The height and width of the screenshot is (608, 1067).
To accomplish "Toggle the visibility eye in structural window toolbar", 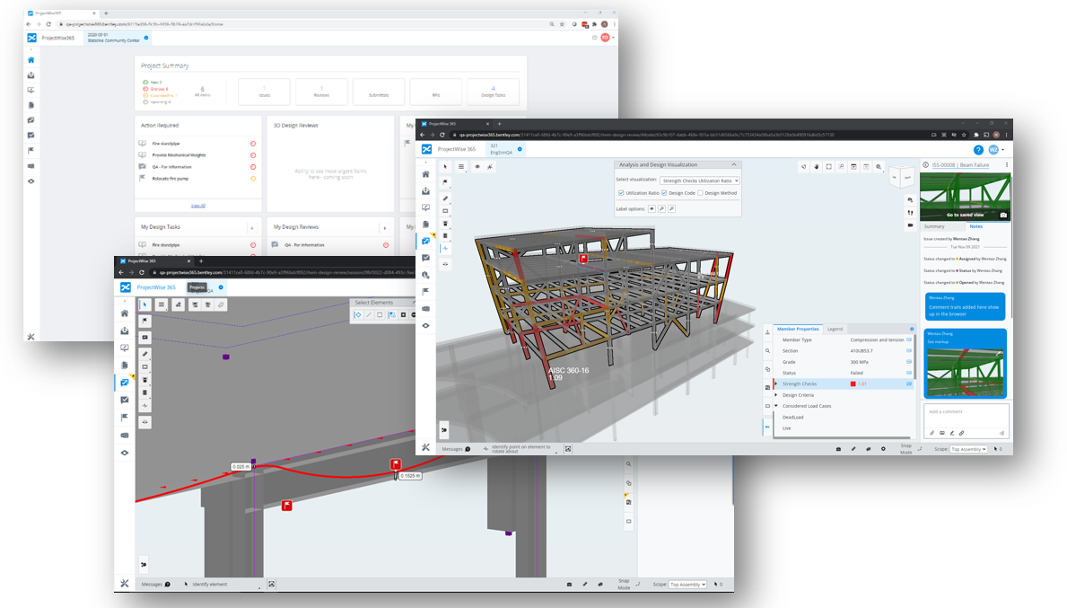I will 477,167.
